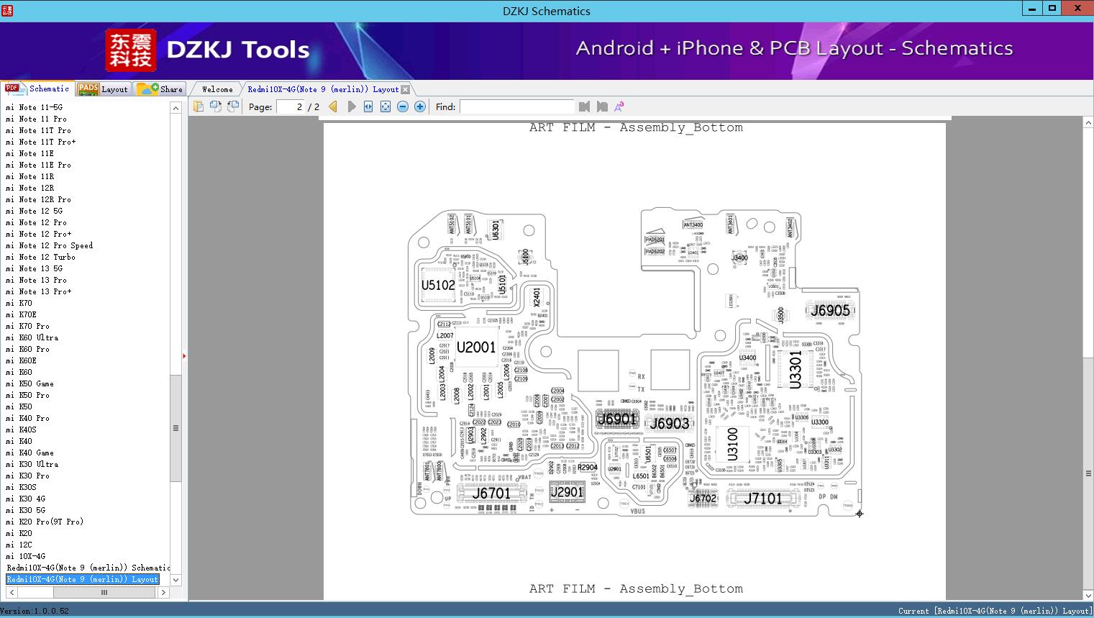The width and height of the screenshot is (1094, 618).
Task: Click the previous page arrow
Action: pyautogui.click(x=333, y=106)
